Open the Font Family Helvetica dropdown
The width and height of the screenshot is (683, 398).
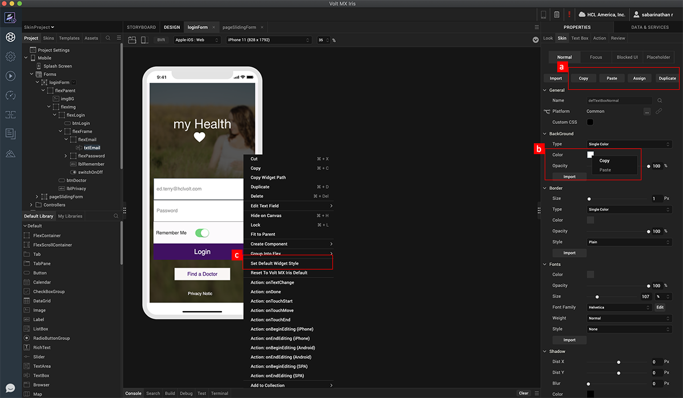click(619, 308)
